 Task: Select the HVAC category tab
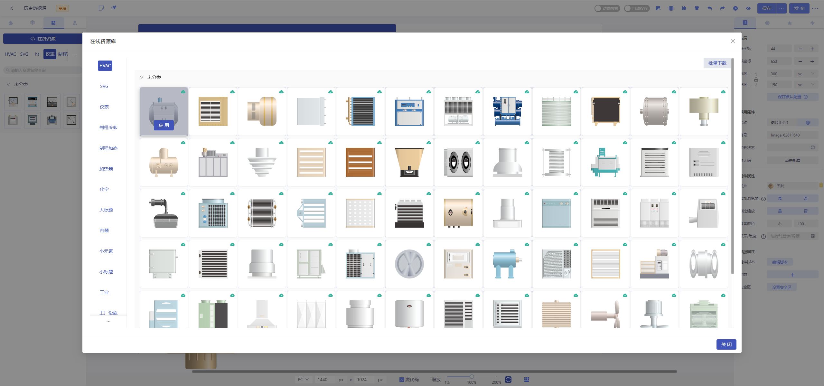(105, 65)
